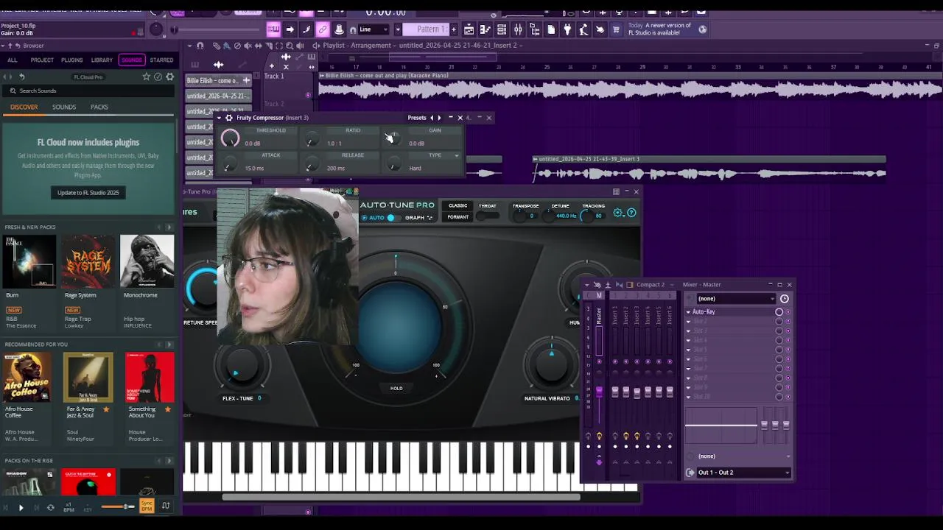Viewport: 943px width, 530px height.
Task: Open the mixer toolbar icon
Action: pyautogui.click(x=518, y=29)
